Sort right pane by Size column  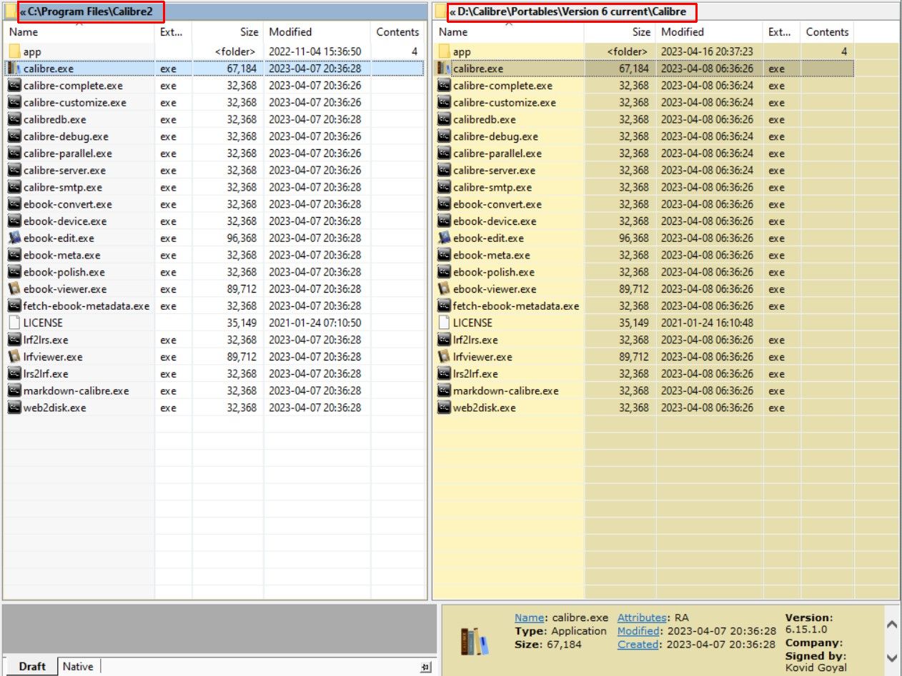click(x=620, y=32)
